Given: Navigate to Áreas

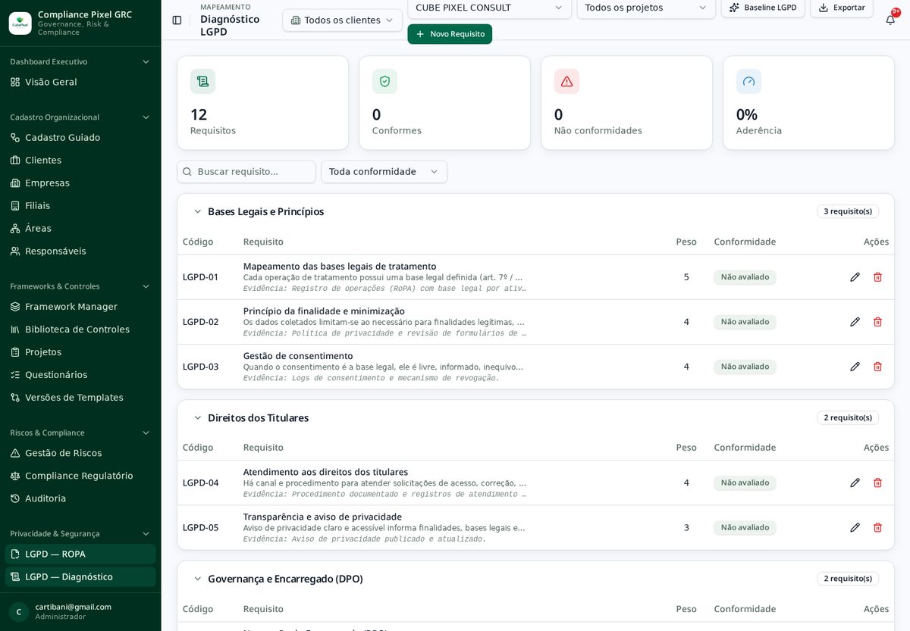Looking at the screenshot, I should [x=80, y=229].
